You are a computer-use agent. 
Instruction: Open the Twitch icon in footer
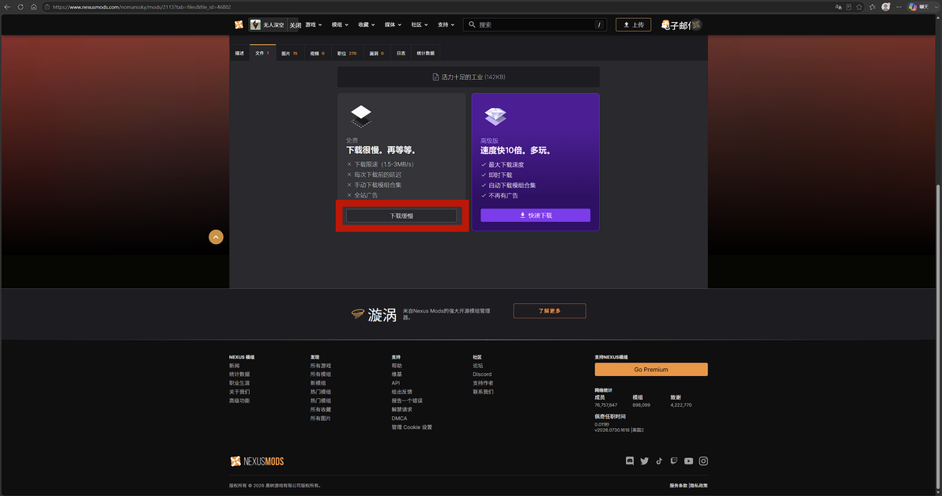coord(673,461)
